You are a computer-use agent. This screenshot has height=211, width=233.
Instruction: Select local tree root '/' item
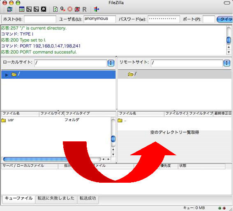click(58, 75)
